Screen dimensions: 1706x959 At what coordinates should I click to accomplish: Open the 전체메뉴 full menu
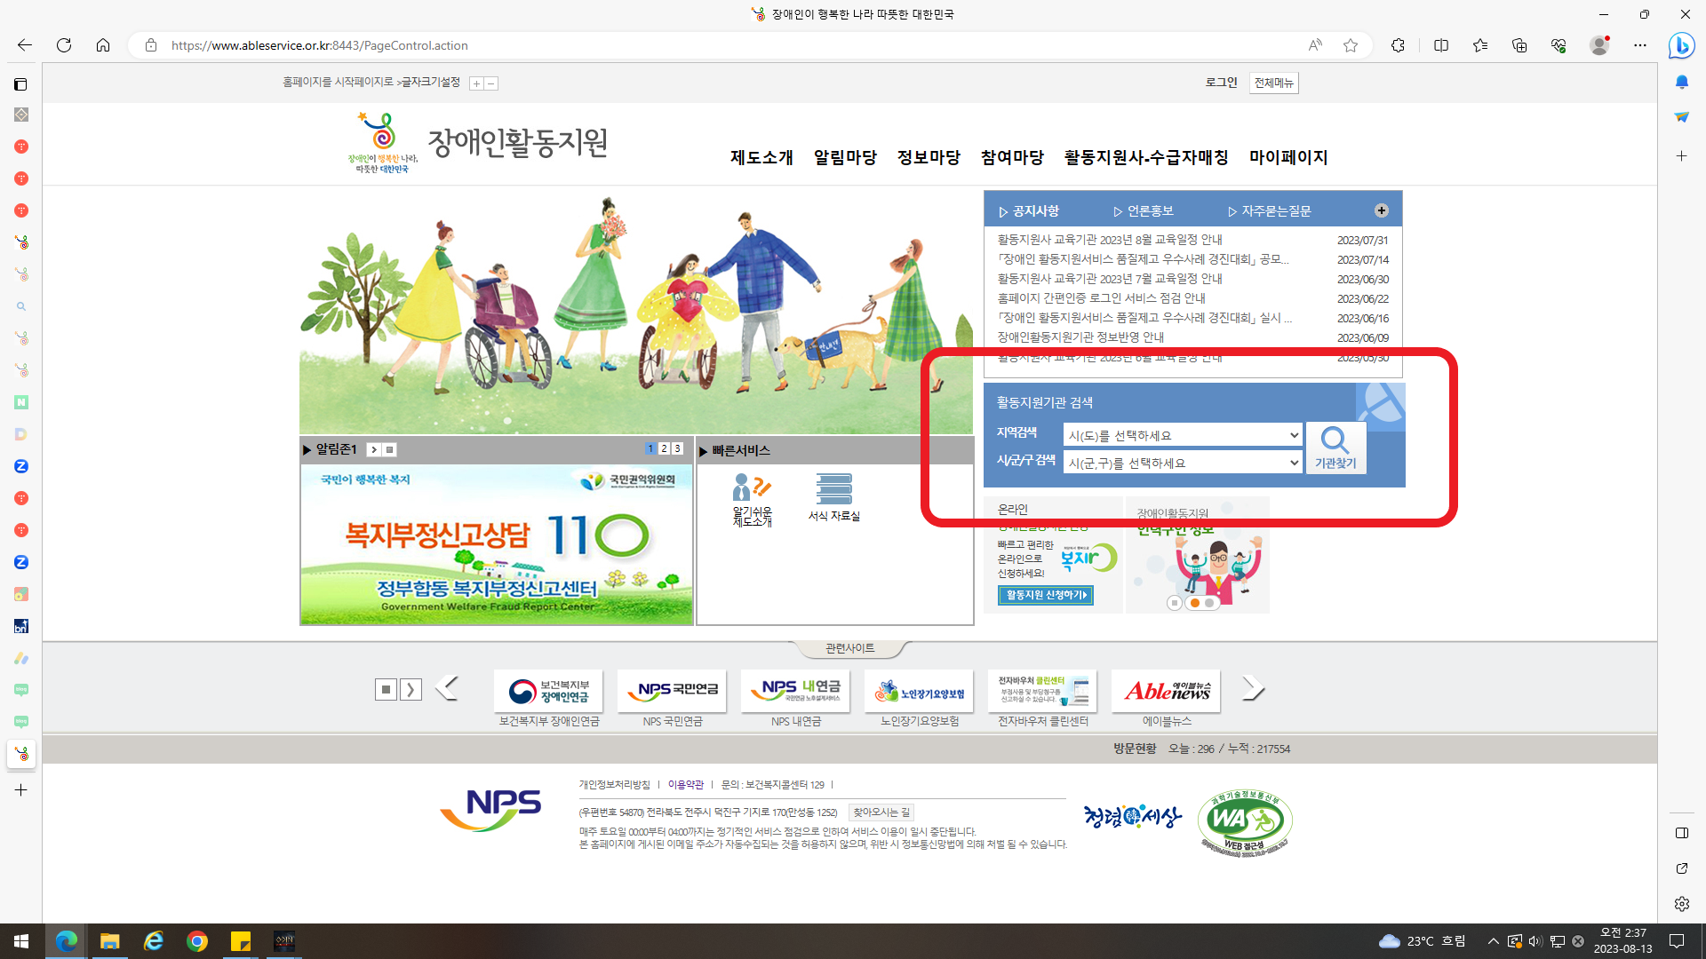pyautogui.click(x=1273, y=83)
